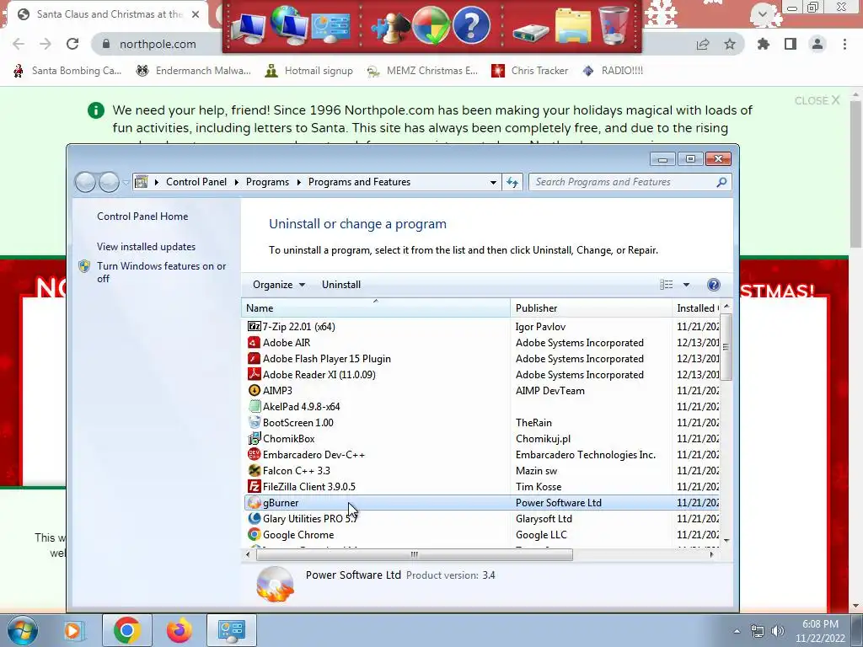The width and height of the screenshot is (863, 647).
Task: Open the RADIO!!!! bookmark
Action: point(613,71)
